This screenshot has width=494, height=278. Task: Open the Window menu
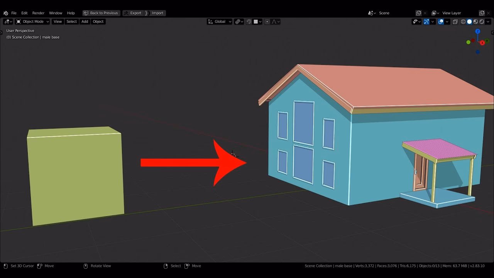tap(56, 13)
